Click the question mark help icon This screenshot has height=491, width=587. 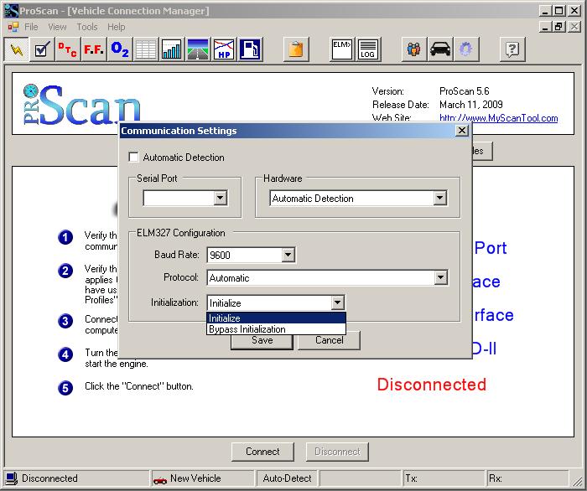click(x=512, y=49)
